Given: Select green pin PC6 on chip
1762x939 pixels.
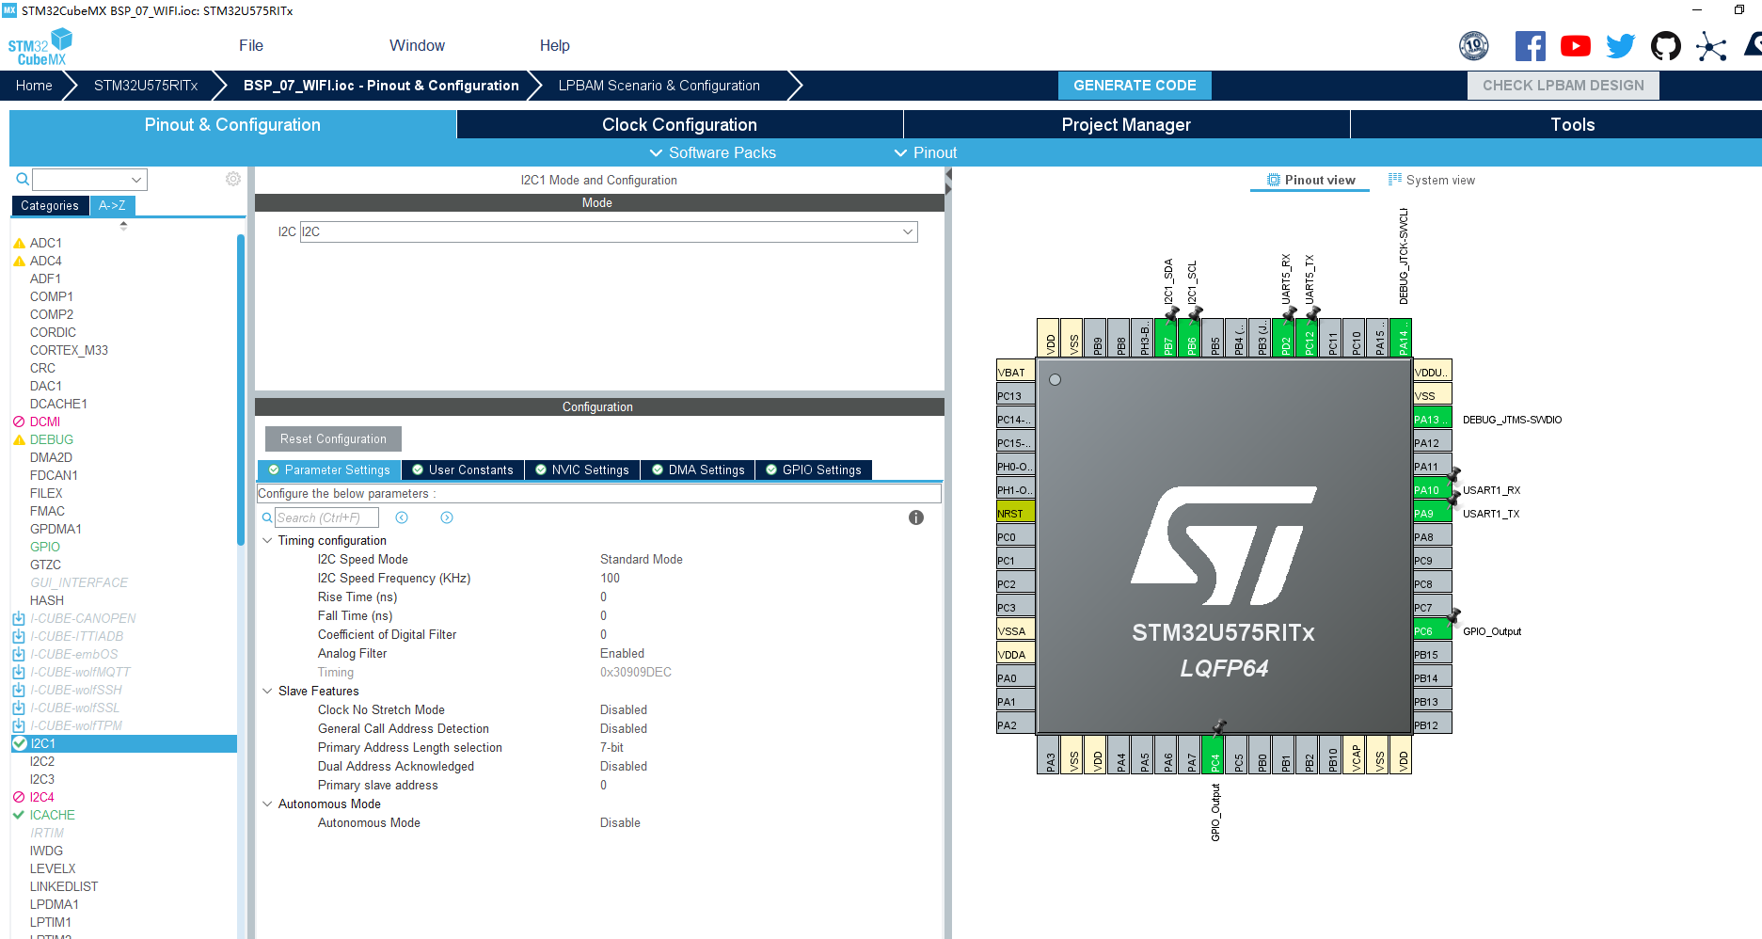Looking at the screenshot, I should click(1432, 630).
